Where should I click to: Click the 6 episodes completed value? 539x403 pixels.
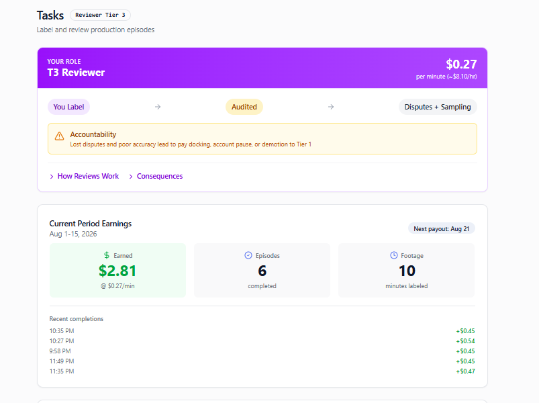pyautogui.click(x=262, y=271)
